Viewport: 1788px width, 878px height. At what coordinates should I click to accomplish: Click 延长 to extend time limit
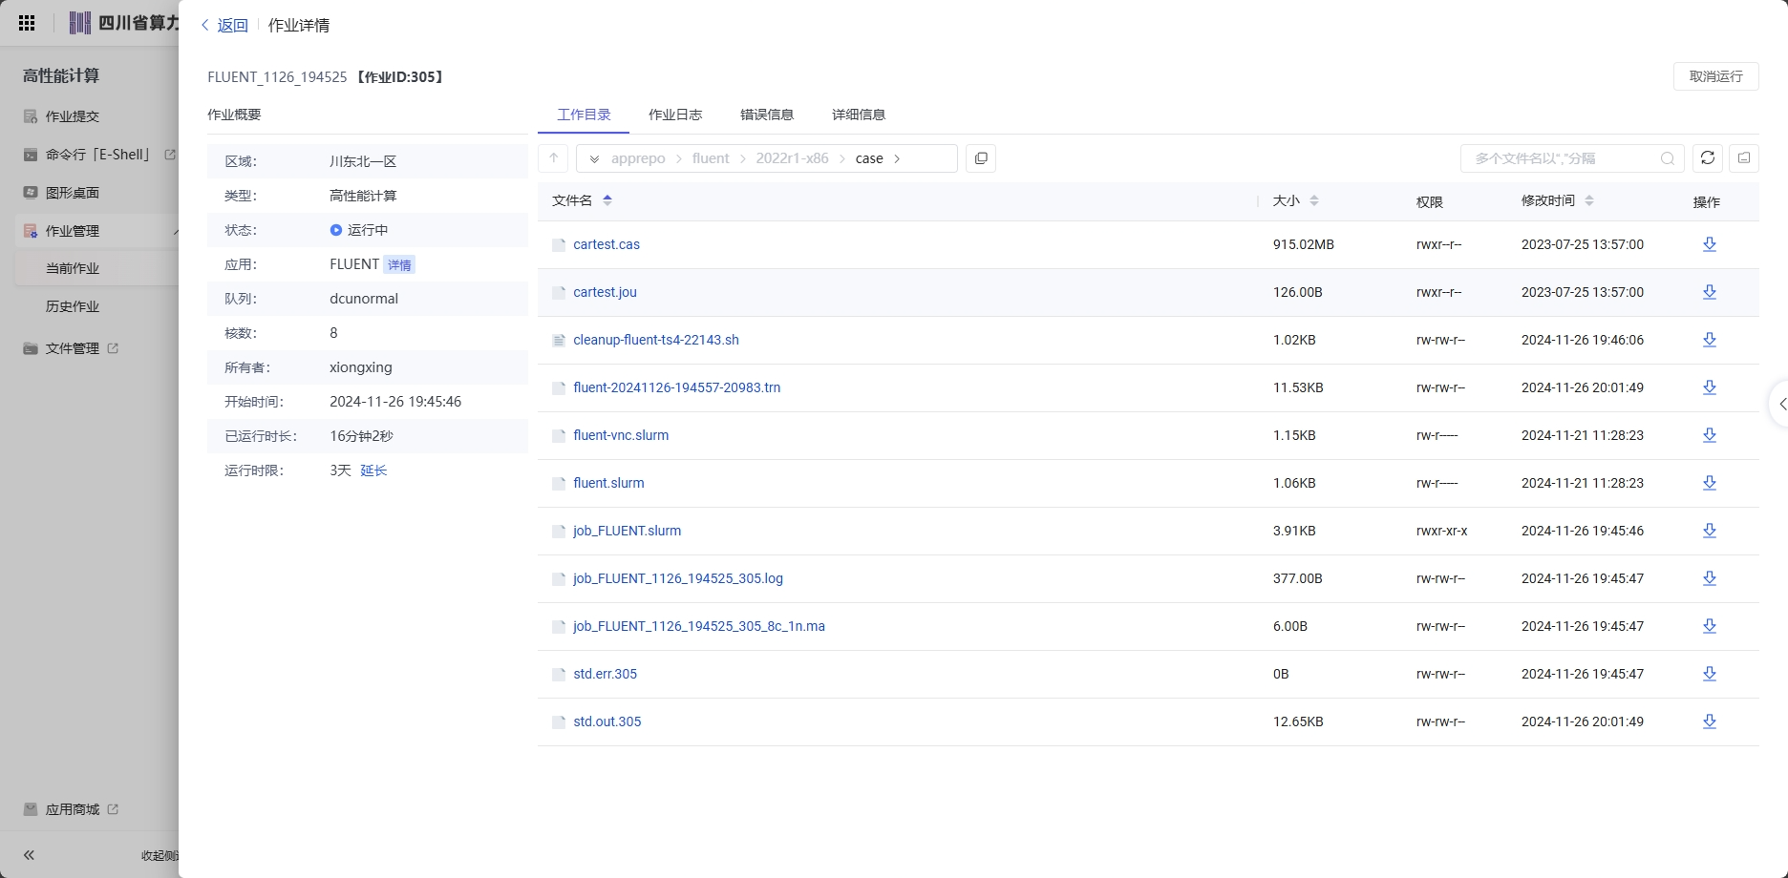point(373,470)
